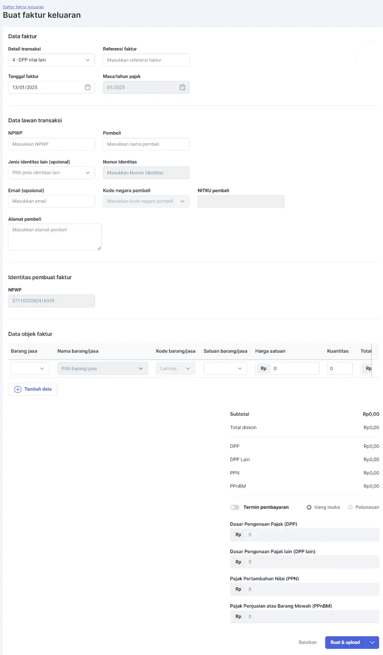Image resolution: width=383 pixels, height=655 pixels.
Task: Click the Tambah data button
Action: (x=33, y=389)
